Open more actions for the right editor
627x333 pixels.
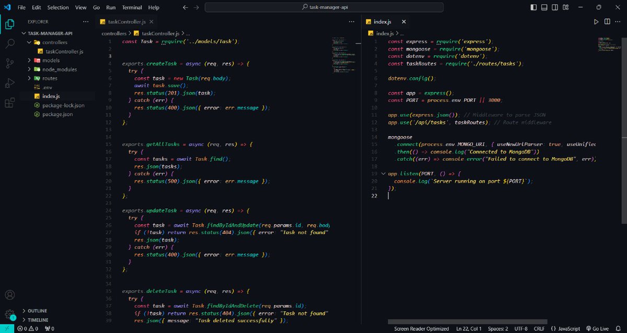pyautogui.click(x=619, y=22)
